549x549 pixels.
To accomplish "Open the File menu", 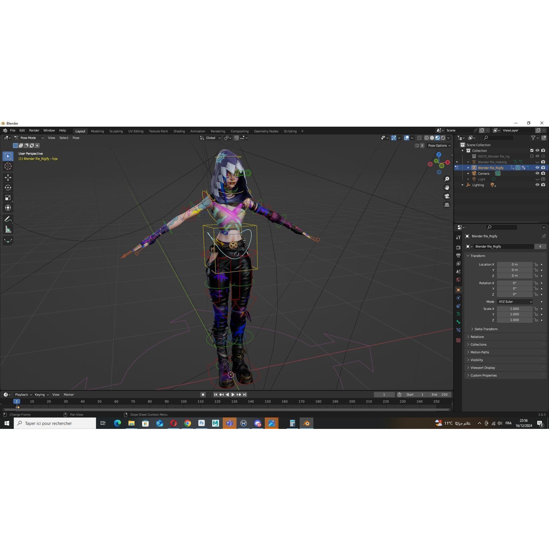I will [x=13, y=130].
